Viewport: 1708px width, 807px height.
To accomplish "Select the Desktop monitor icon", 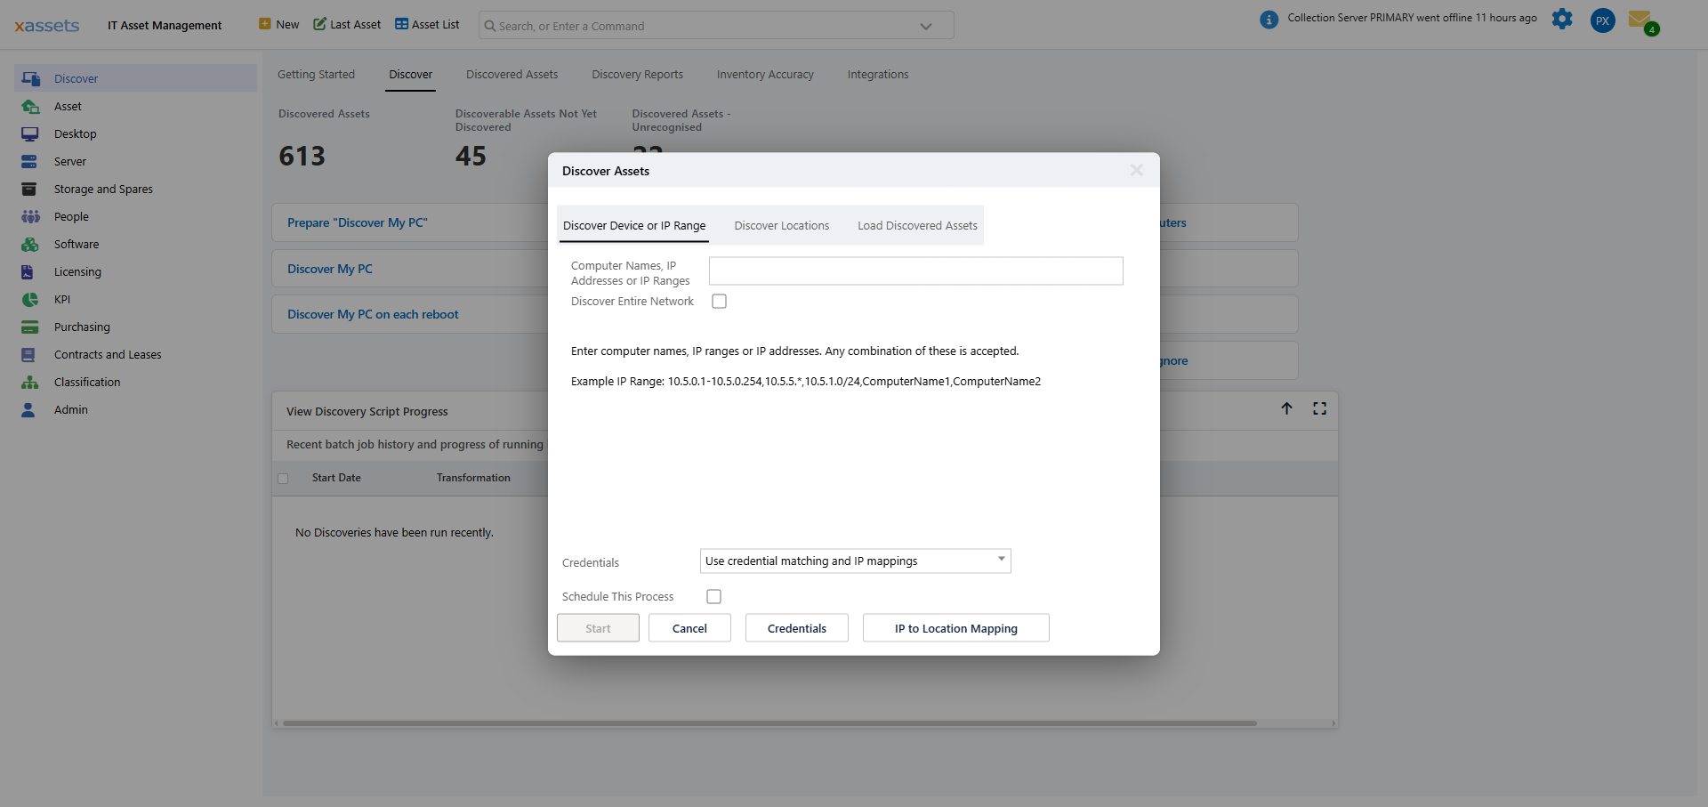I will pyautogui.click(x=31, y=133).
